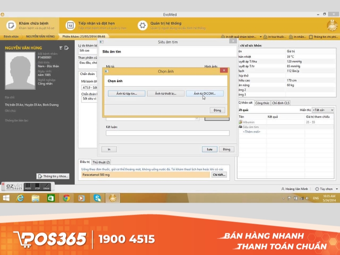The height and width of the screenshot is (255, 340).
Task: Click the ezvid recorder STOP button
Action: tap(38, 186)
